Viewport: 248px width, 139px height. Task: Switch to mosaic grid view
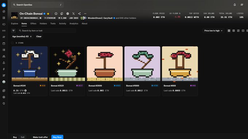[x=238, y=31]
